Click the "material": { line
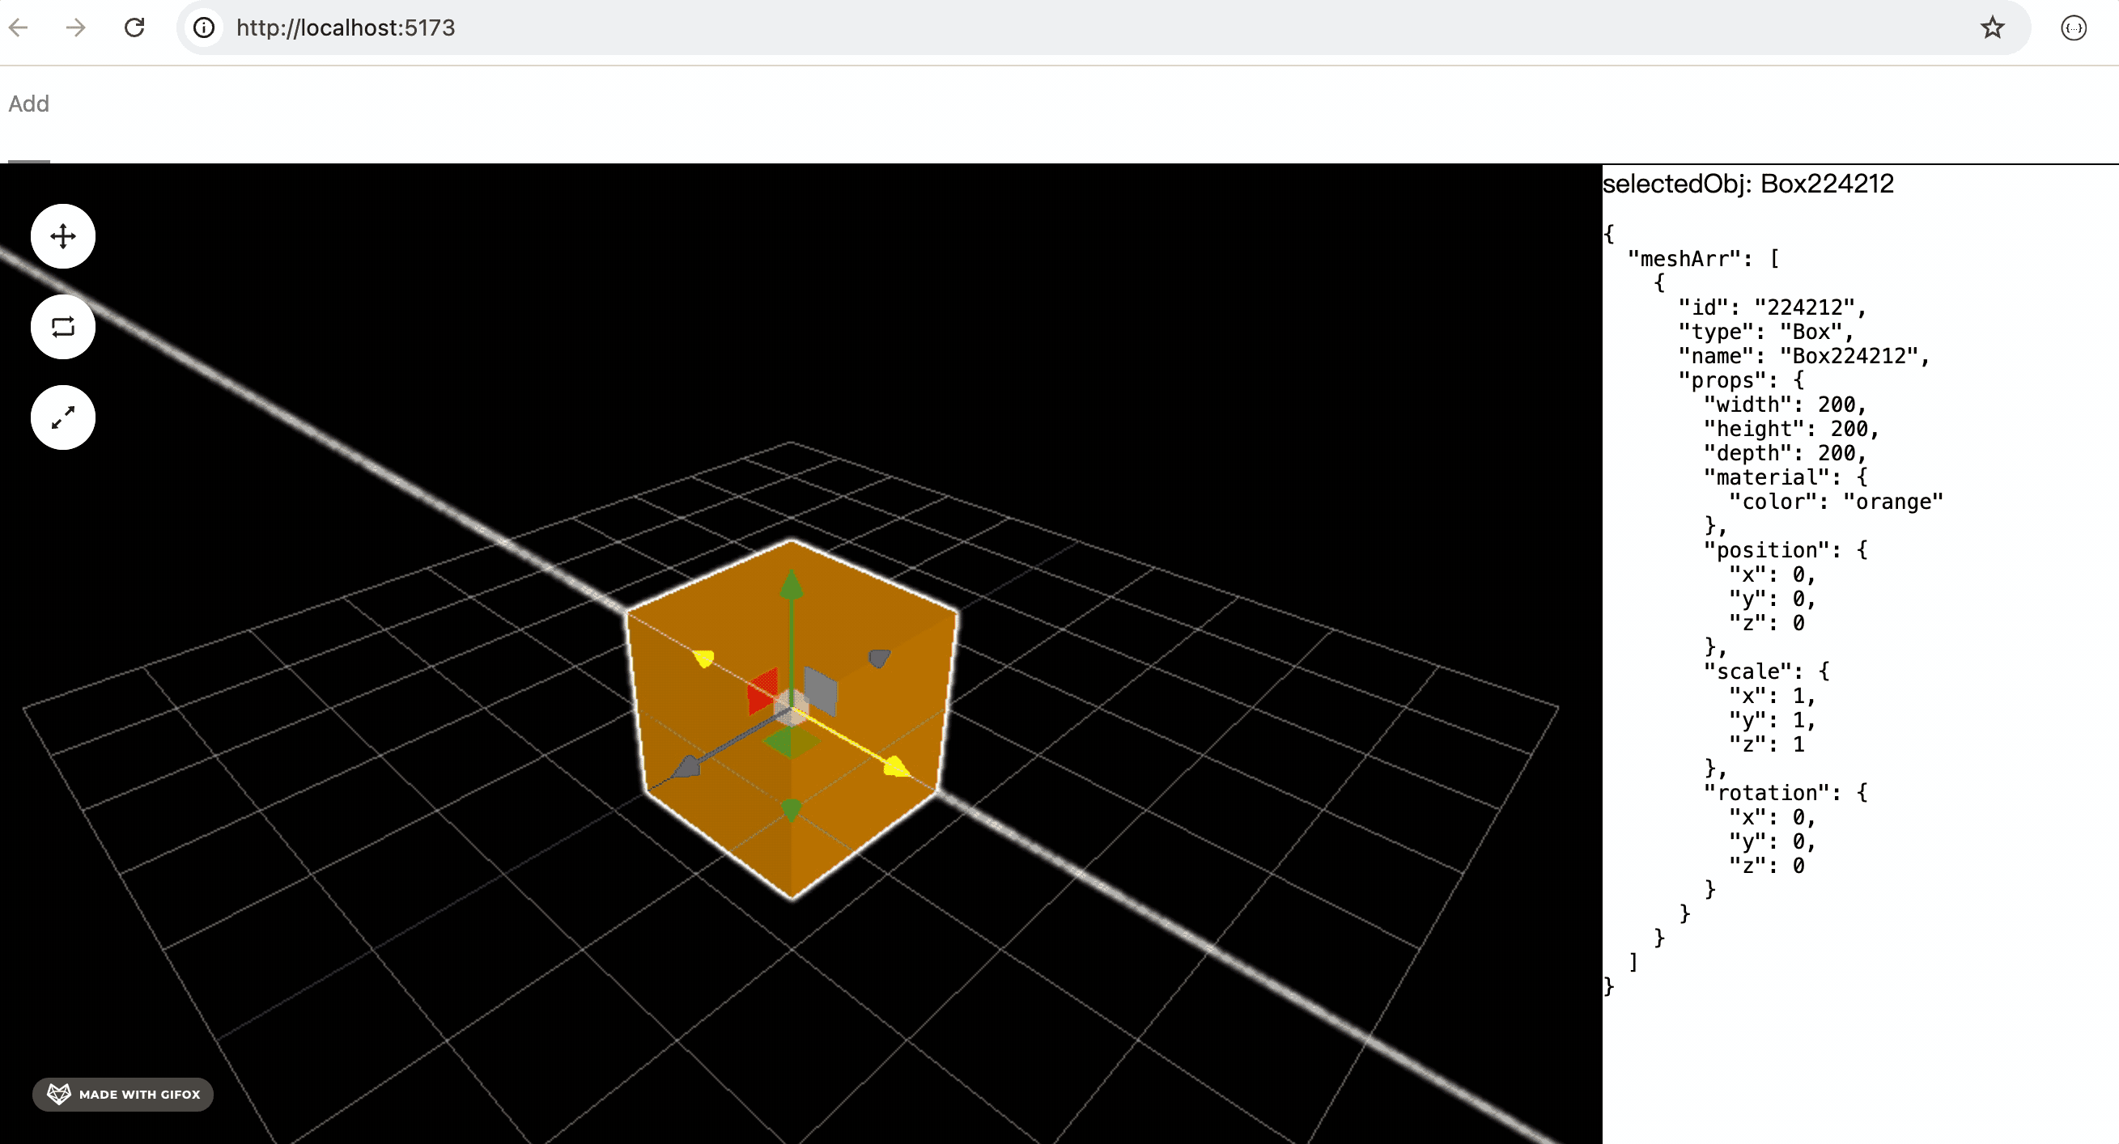This screenshot has height=1144, width=2119. pyautogui.click(x=1785, y=477)
